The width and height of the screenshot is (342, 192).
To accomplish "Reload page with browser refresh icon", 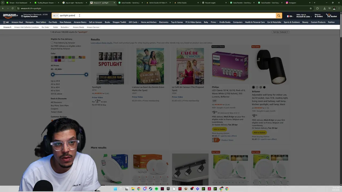I will point(12,8).
